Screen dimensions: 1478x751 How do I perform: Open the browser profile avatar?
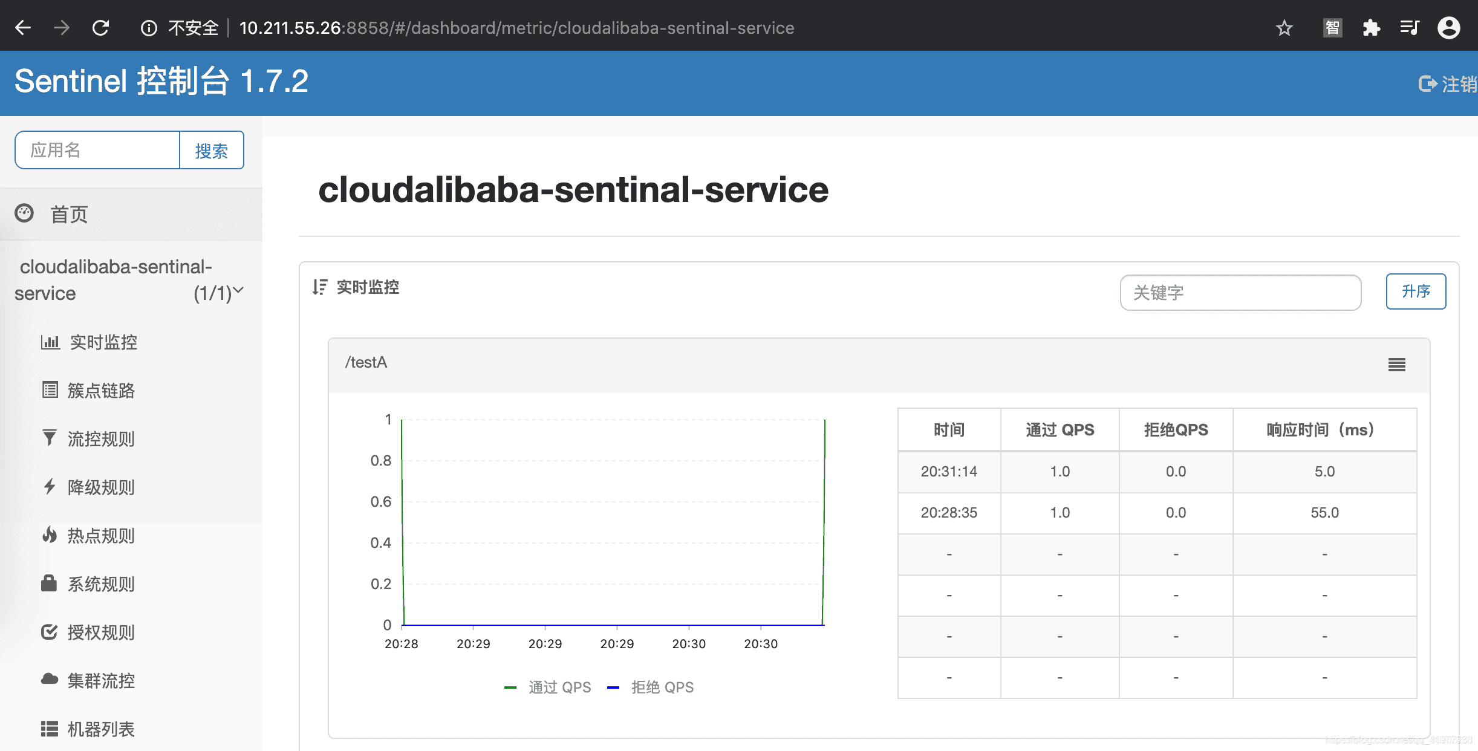click(x=1449, y=28)
